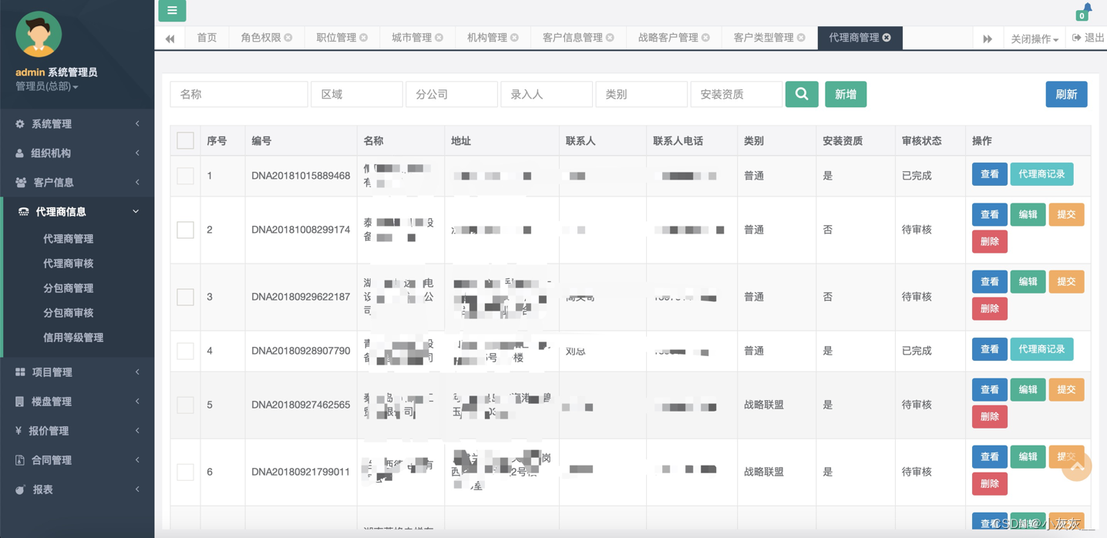Click the 系统管理 gear icon
This screenshot has width=1107, height=538.
click(20, 123)
